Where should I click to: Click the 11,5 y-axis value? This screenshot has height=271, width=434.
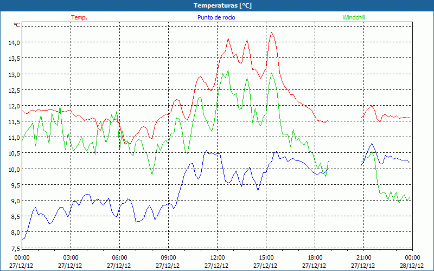tap(15, 122)
